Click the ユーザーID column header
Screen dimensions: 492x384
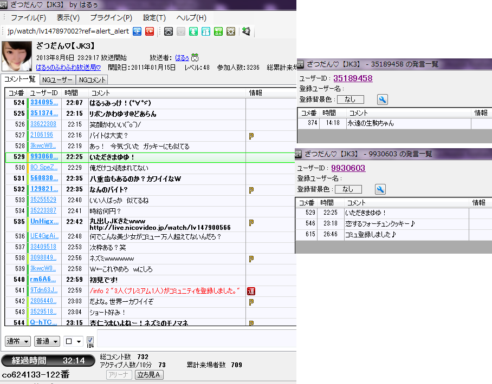[x=44, y=92]
